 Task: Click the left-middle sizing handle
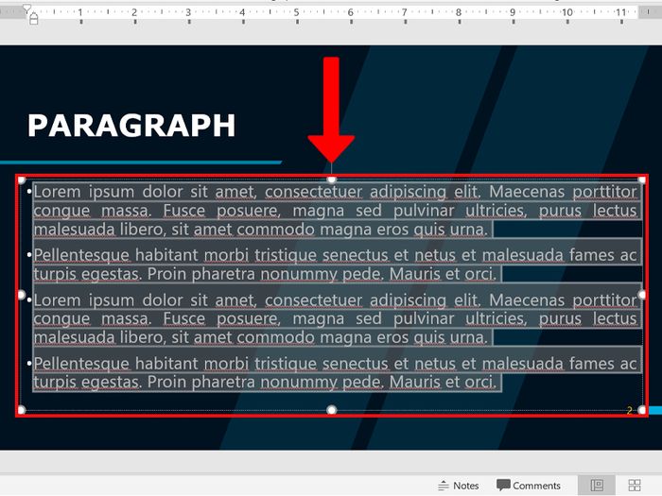(x=21, y=295)
